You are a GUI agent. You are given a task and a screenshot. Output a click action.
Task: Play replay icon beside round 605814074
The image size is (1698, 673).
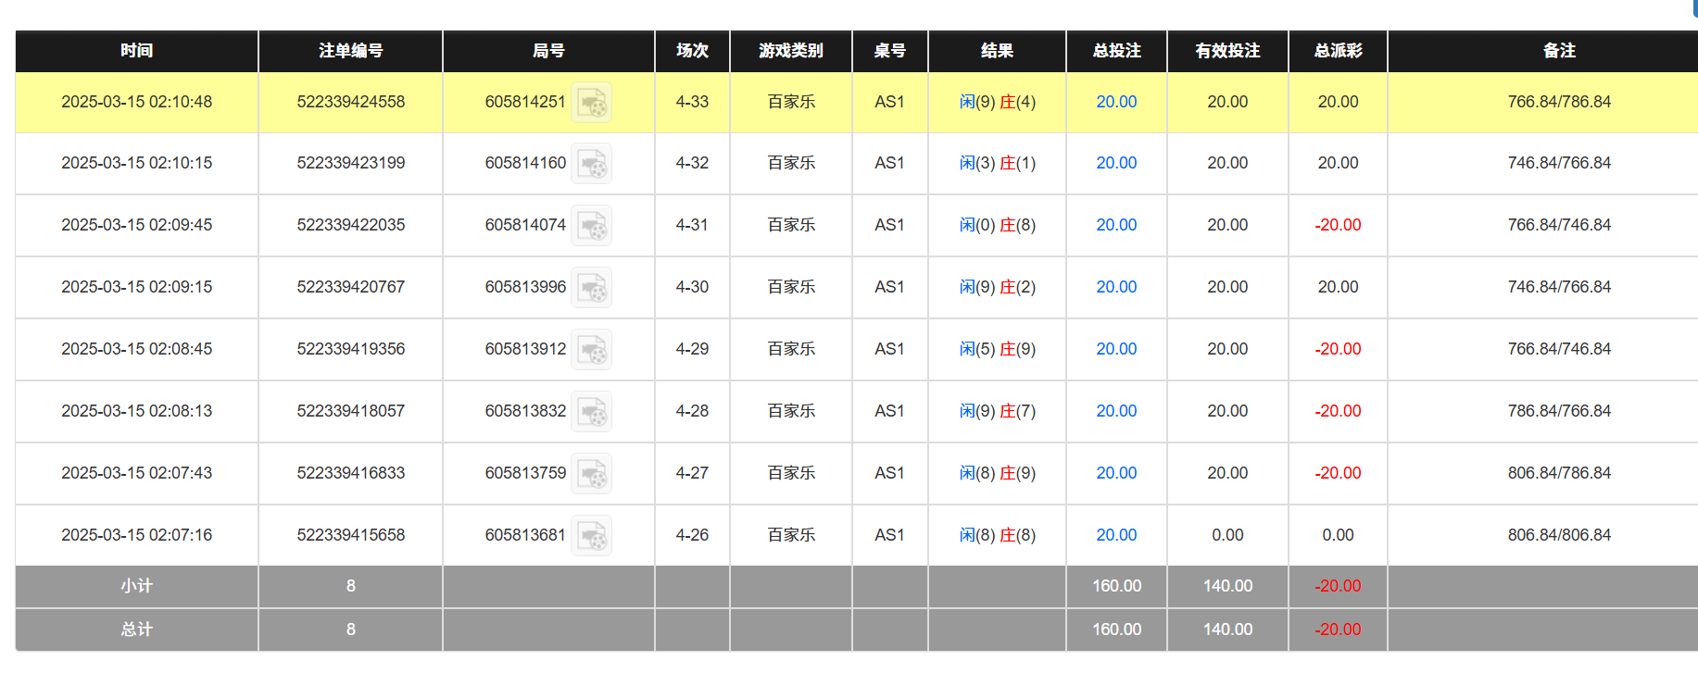click(591, 226)
